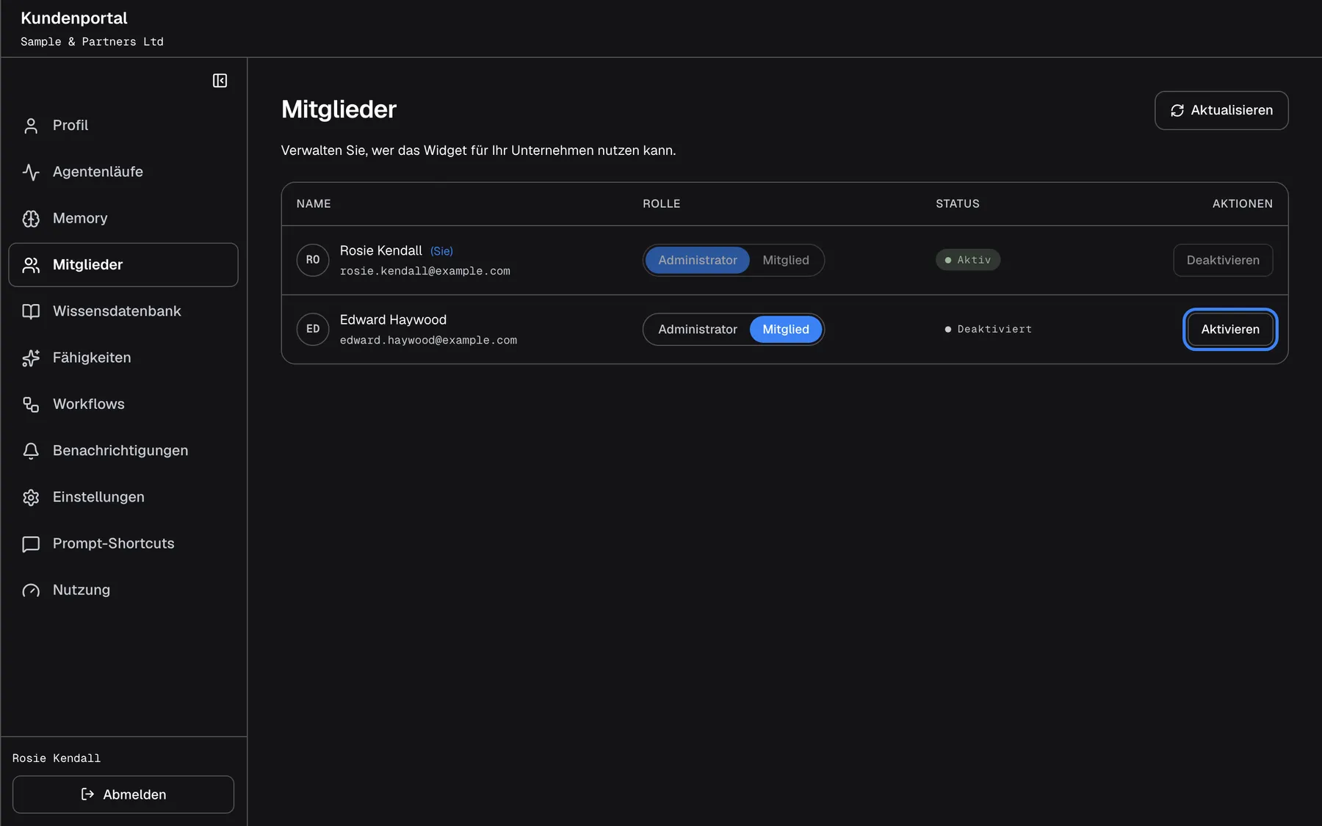Click the Aktiv status badge
The height and width of the screenshot is (826, 1322).
tap(968, 260)
